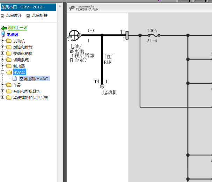Click the 制动器 folder icon
212x182 pixels.
coord(9,66)
